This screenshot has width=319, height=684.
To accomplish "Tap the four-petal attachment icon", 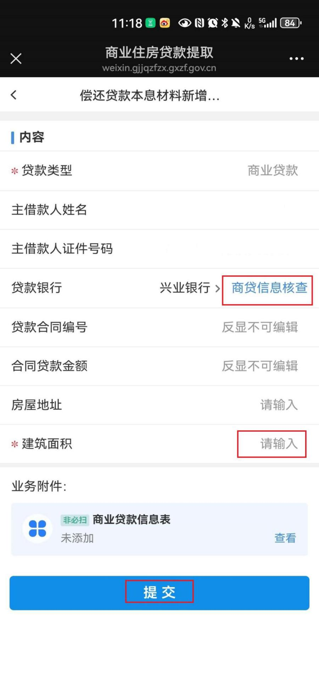I will click(37, 528).
